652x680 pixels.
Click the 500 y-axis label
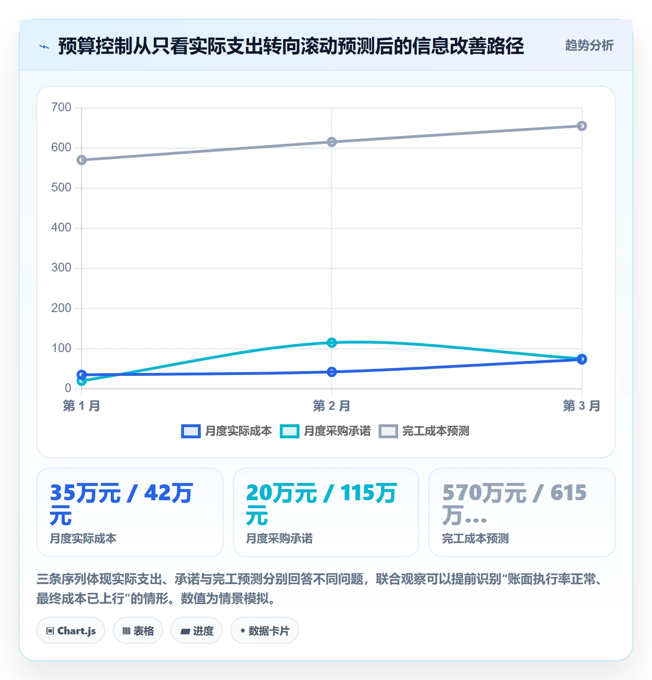coord(61,188)
